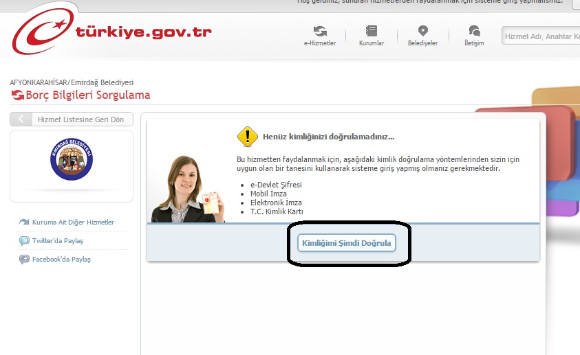580x355 pixels.
Task: Click Hizmet Listesine Geri Dön button
Action: pyautogui.click(x=72, y=119)
